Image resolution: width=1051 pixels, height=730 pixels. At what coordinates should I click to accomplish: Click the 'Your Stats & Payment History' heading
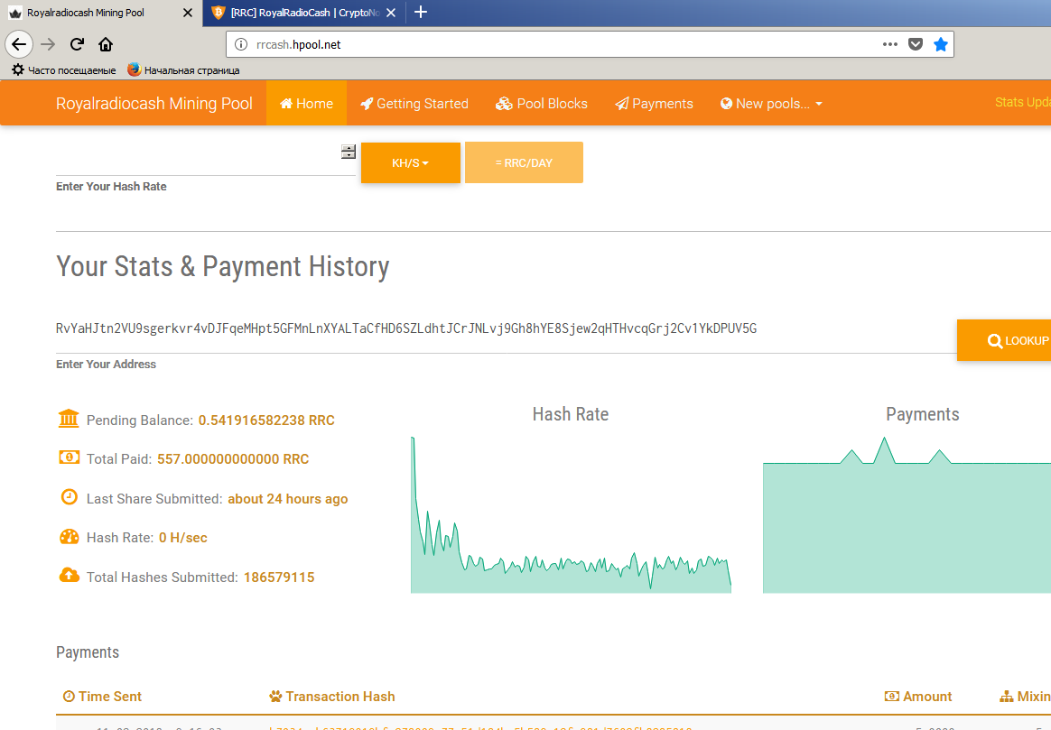pos(222,266)
